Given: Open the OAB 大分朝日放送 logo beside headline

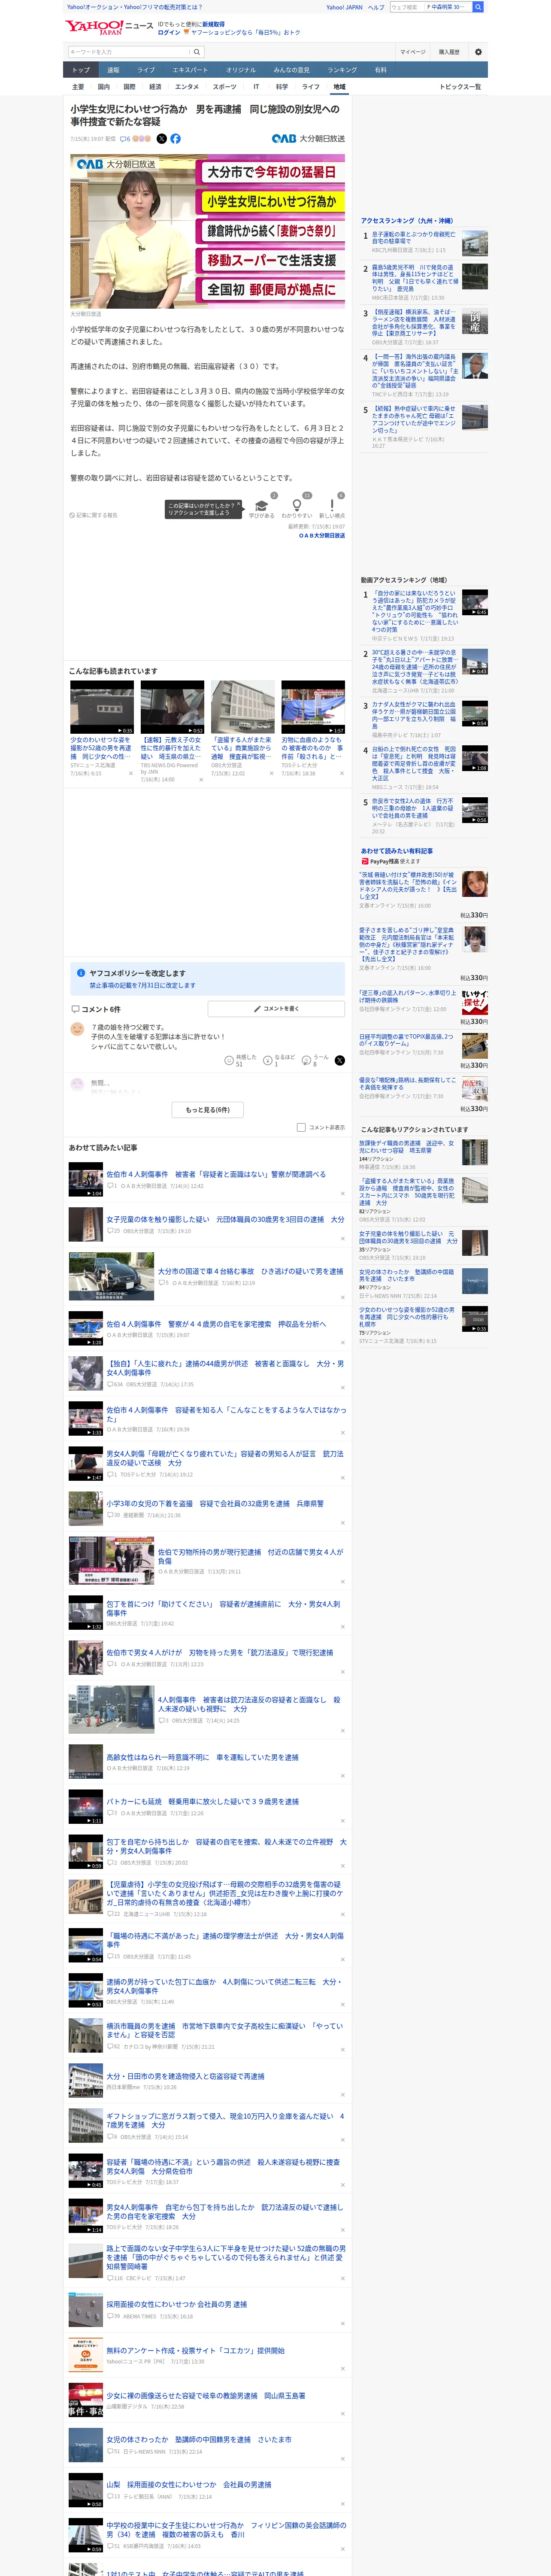Looking at the screenshot, I should click(308, 139).
